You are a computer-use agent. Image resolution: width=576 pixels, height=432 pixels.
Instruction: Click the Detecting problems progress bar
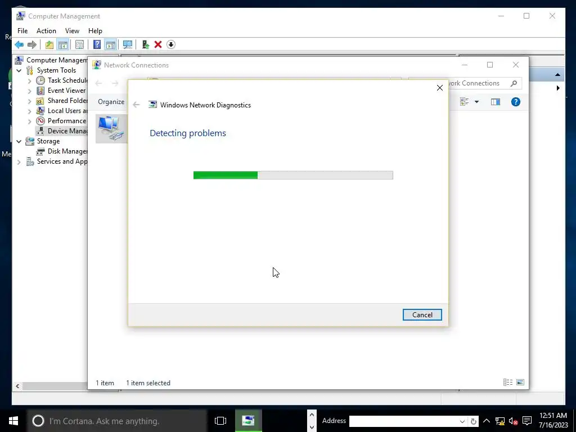(293, 175)
